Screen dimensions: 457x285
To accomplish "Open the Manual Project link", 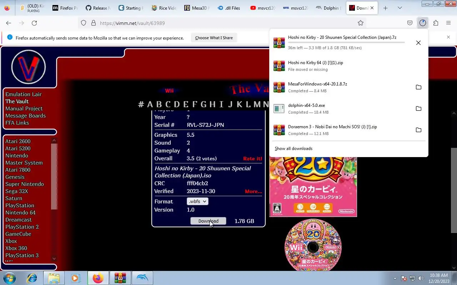I will (24, 109).
